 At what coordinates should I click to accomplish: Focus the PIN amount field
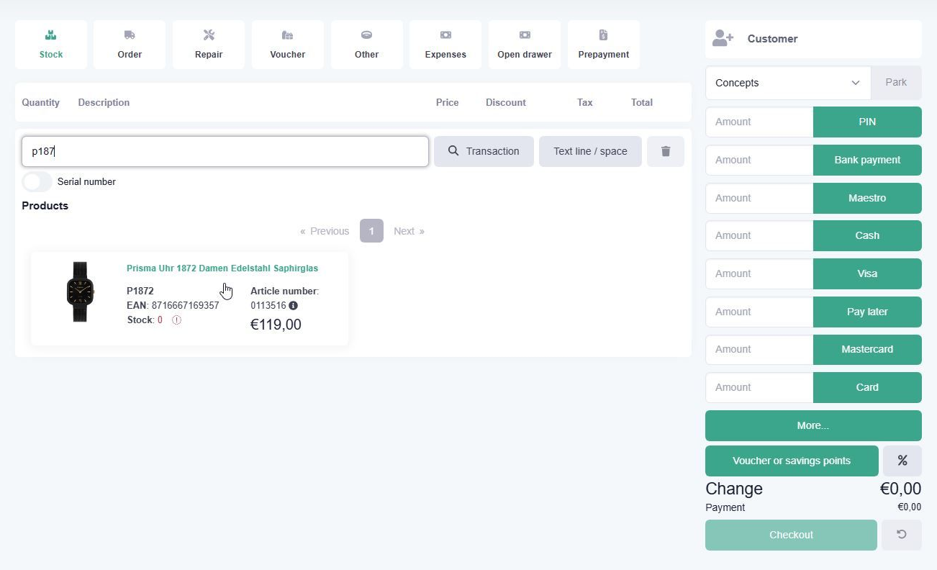click(x=759, y=122)
